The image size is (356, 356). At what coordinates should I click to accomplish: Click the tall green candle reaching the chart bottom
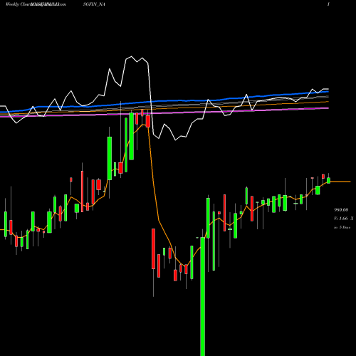(x=203, y=296)
